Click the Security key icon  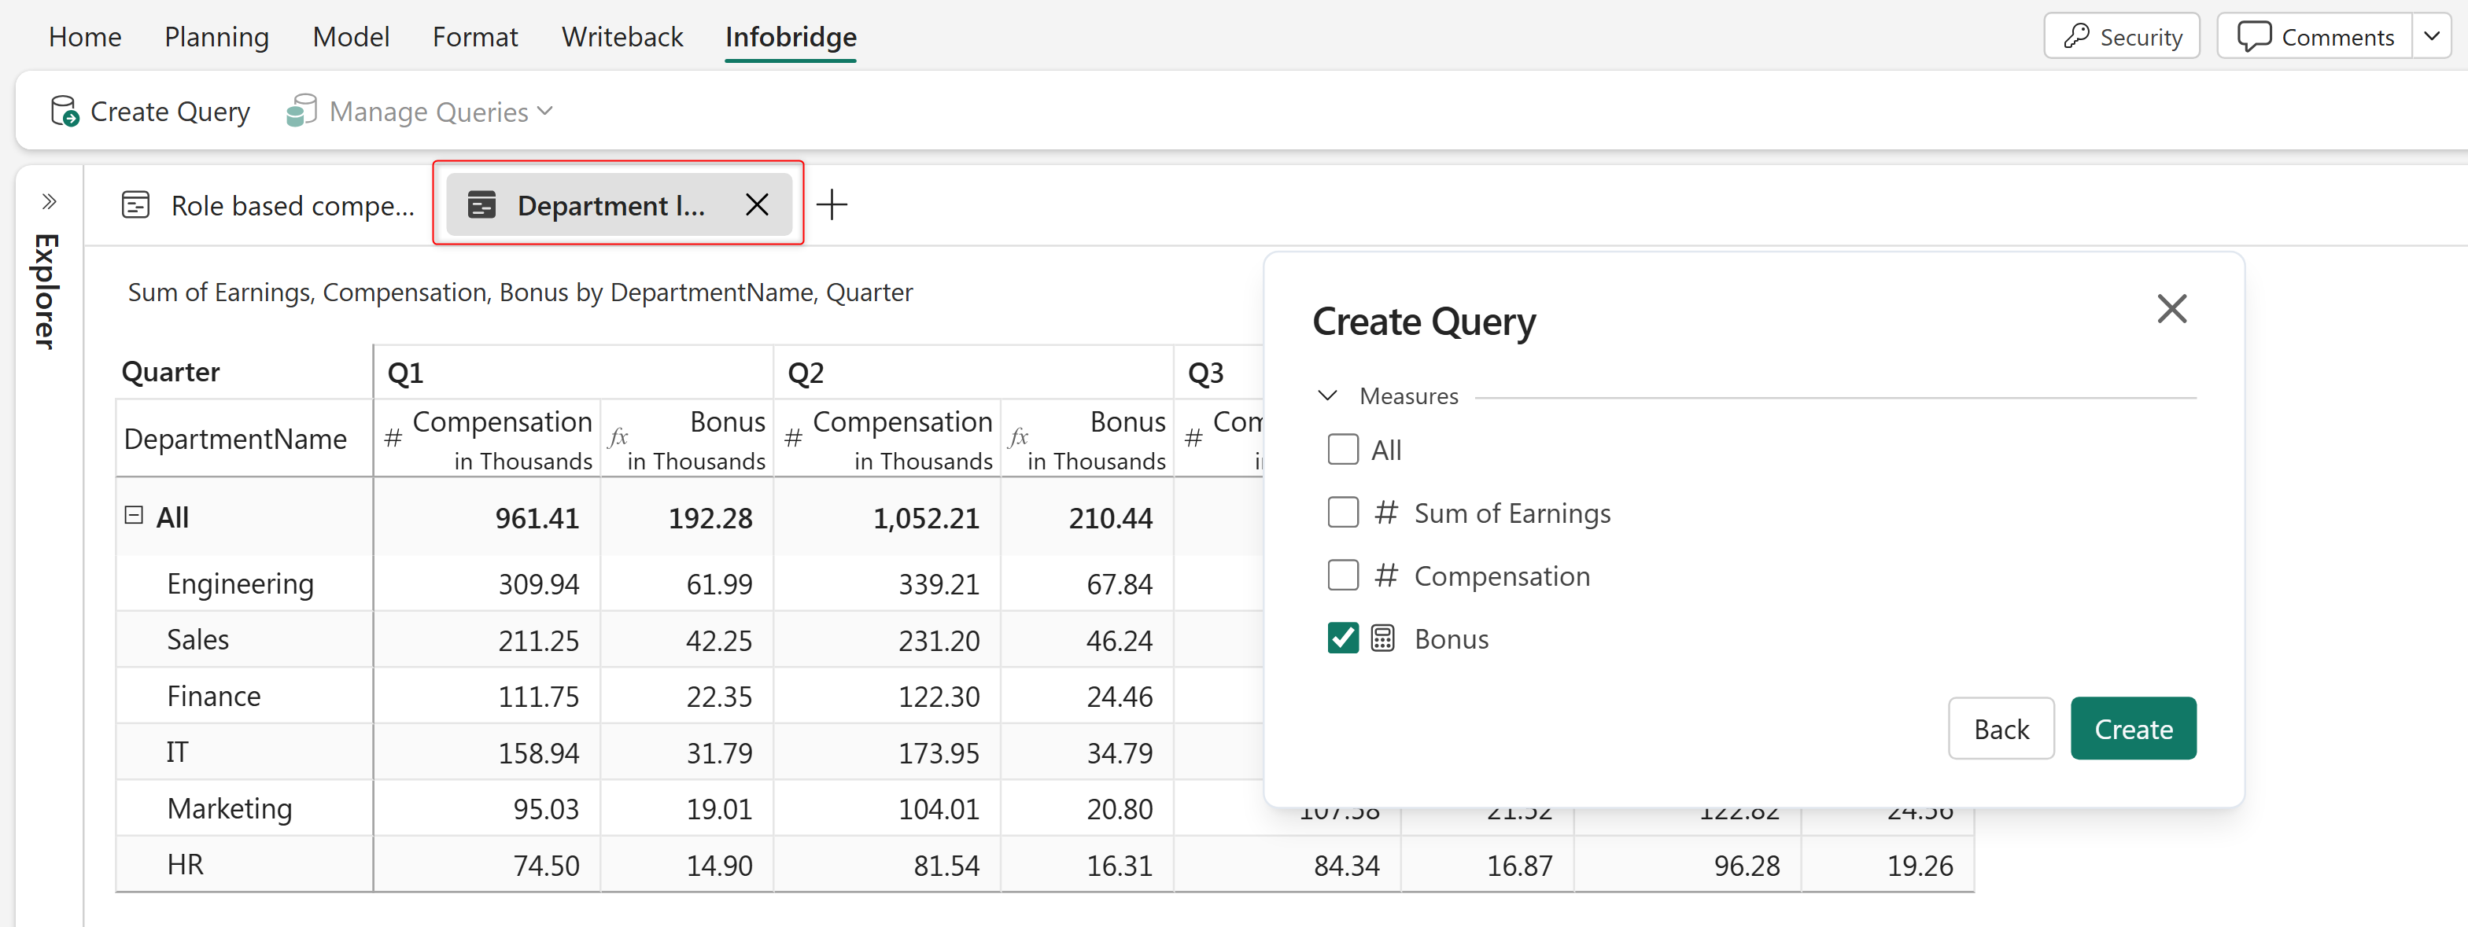[2075, 36]
